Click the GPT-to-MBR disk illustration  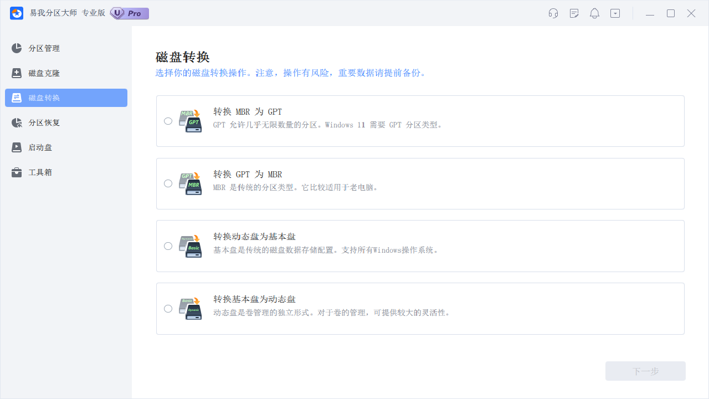click(191, 183)
